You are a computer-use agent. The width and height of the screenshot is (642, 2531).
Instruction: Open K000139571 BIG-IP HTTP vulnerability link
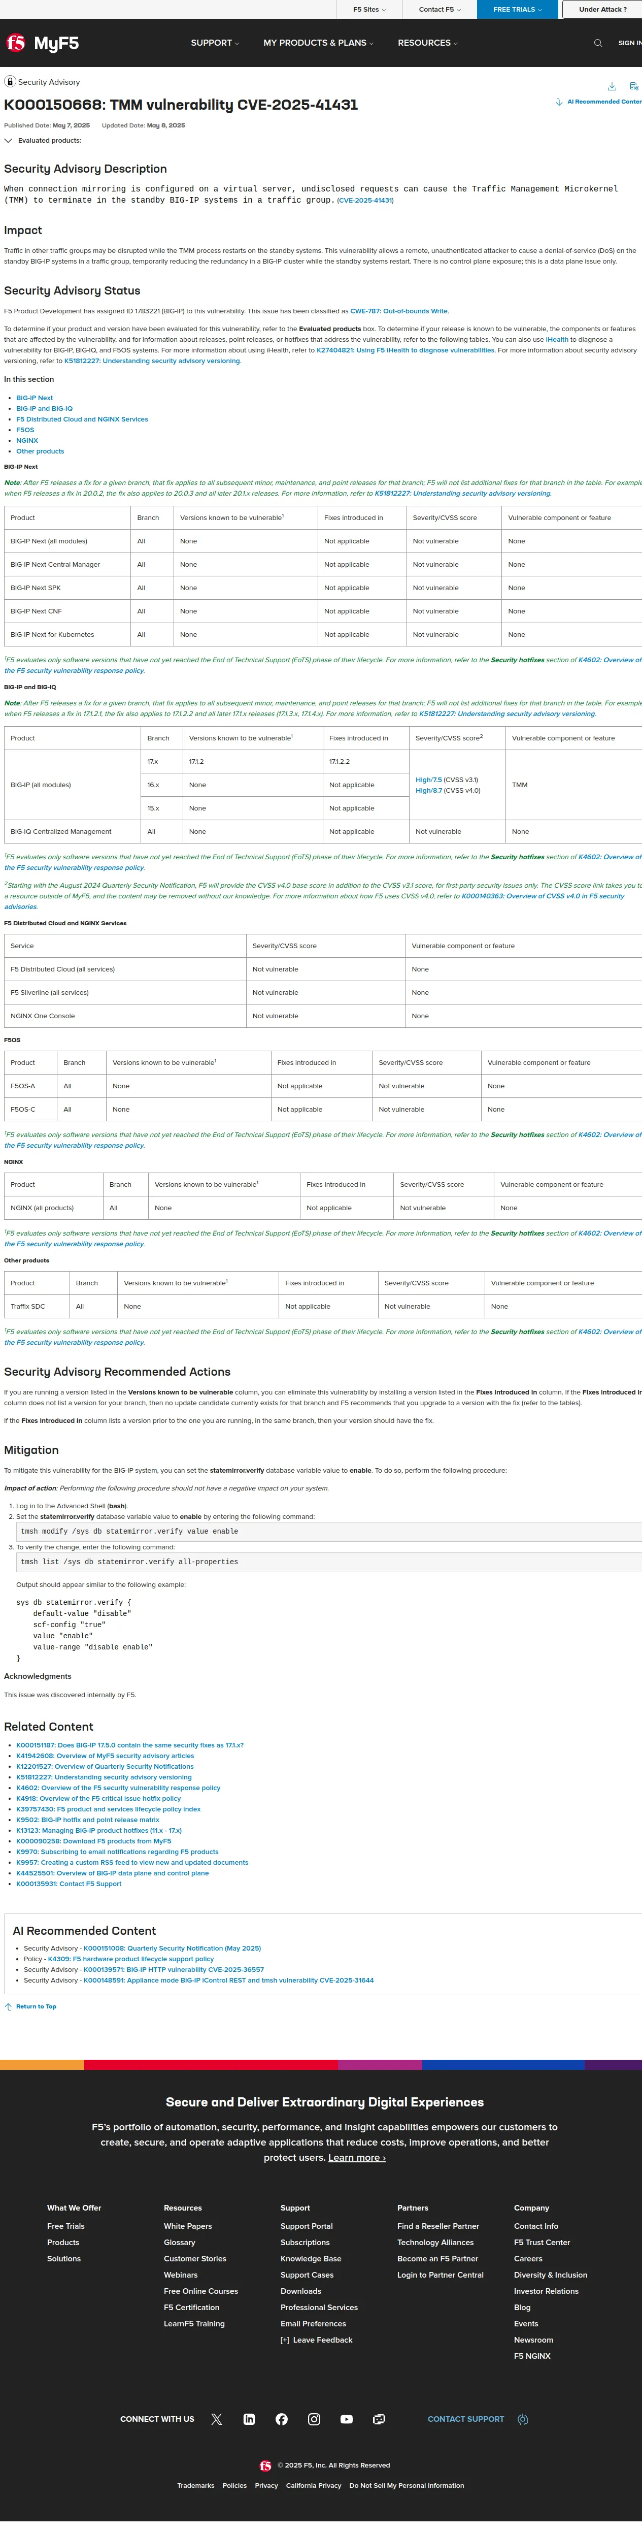pos(174,1970)
